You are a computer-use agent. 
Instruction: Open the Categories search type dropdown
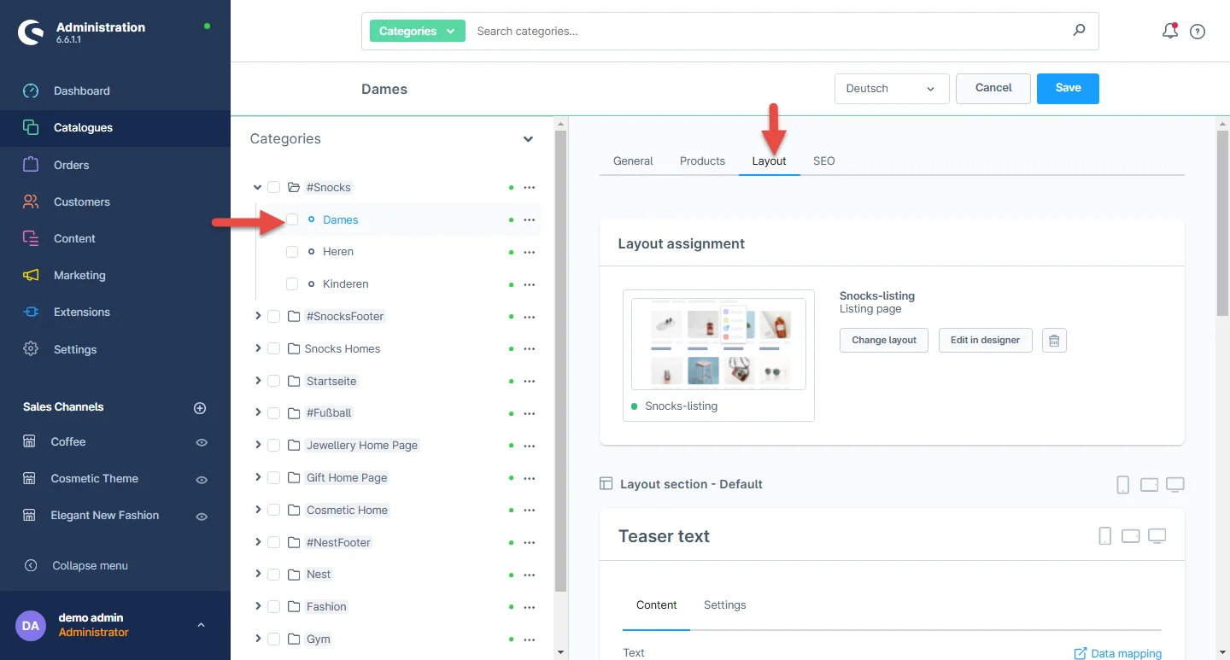[418, 31]
